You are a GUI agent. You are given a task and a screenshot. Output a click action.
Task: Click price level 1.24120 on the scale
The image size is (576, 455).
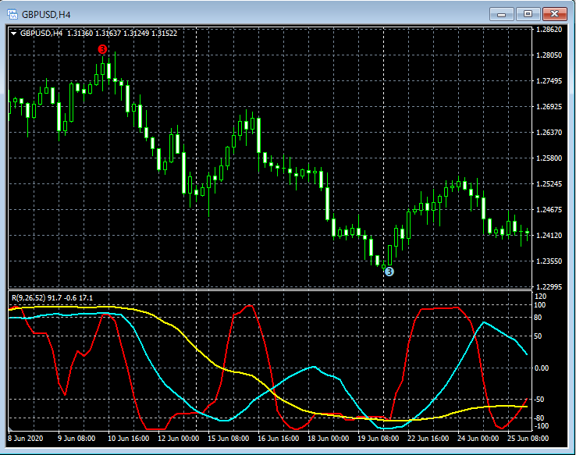point(549,236)
